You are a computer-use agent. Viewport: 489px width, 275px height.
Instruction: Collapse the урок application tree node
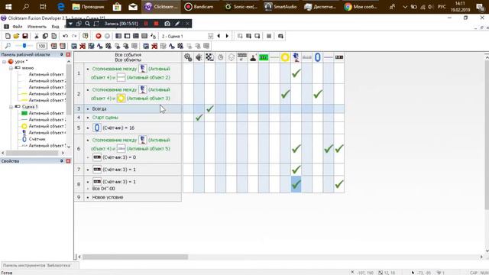[x=5, y=62]
